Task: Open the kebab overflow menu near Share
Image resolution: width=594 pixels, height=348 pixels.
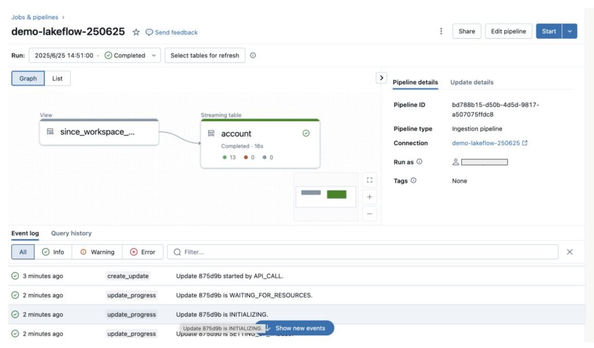Action: point(441,31)
